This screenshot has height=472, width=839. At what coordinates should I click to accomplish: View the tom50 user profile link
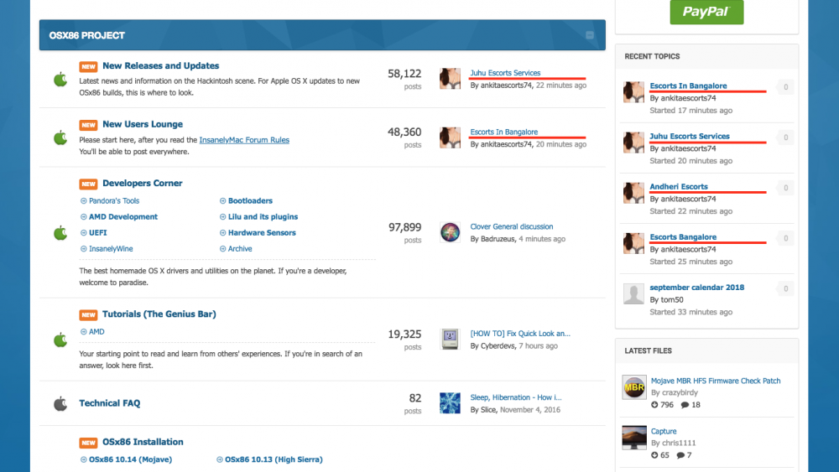tap(671, 300)
